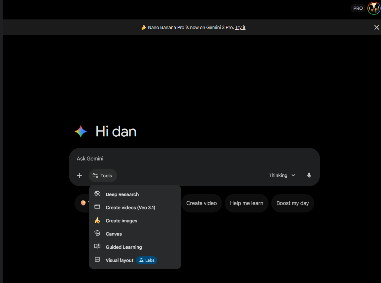Click the Deep Research icon
Image resolution: width=381 pixels, height=283 pixels.
point(97,194)
